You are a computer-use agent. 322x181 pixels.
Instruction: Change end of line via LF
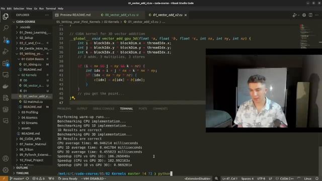(271, 179)
